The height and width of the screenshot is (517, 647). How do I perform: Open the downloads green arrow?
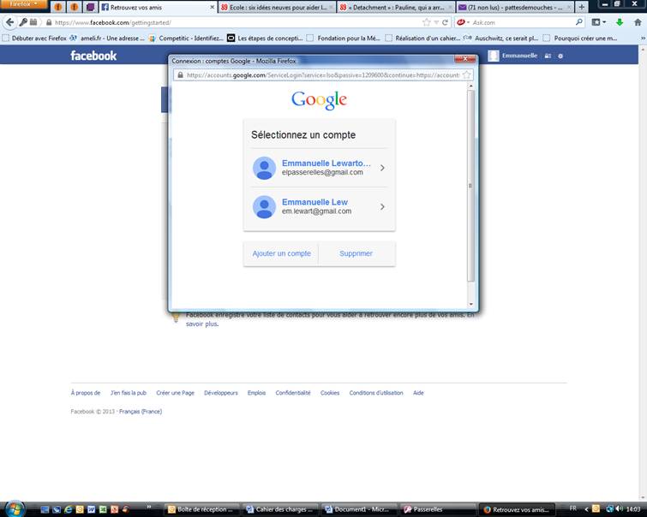[620, 22]
